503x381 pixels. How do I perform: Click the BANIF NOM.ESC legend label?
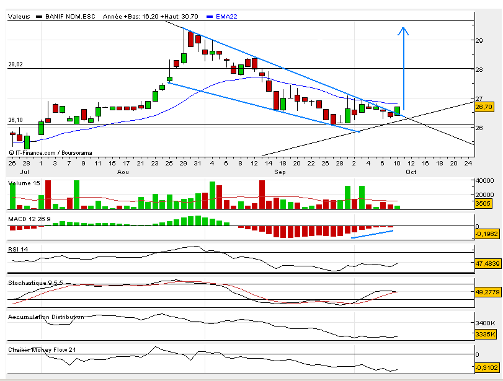pyautogui.click(x=70, y=16)
